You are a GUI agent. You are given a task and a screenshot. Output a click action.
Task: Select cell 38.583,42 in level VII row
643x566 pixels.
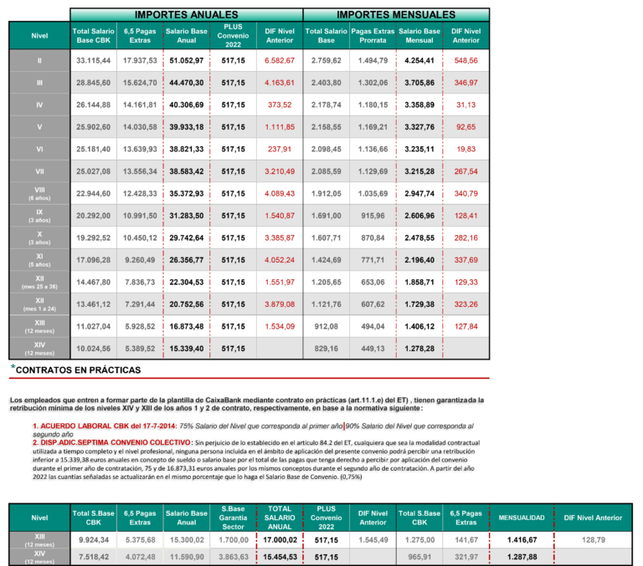(x=185, y=172)
